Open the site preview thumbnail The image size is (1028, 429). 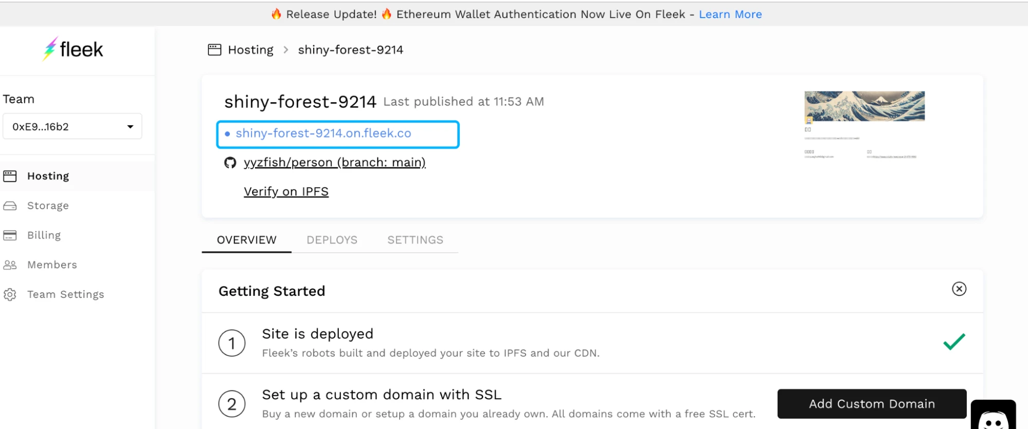point(864,125)
